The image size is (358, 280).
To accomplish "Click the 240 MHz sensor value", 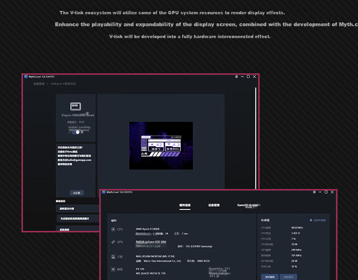I will point(296,250).
